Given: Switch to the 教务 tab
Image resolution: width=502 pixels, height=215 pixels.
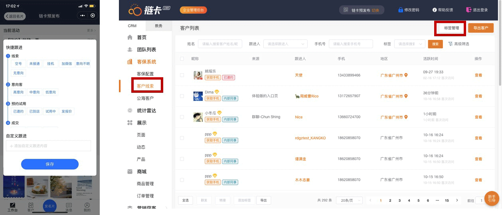Looking at the screenshot, I should (158, 26).
